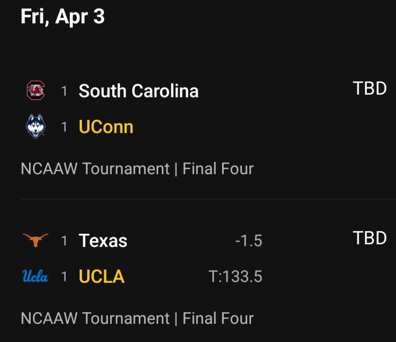This screenshot has height=342, width=396.
Task: Click South Carolina's seed number 1
Action: [64, 91]
